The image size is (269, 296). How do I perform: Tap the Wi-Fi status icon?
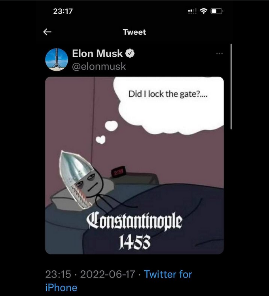[204, 11]
